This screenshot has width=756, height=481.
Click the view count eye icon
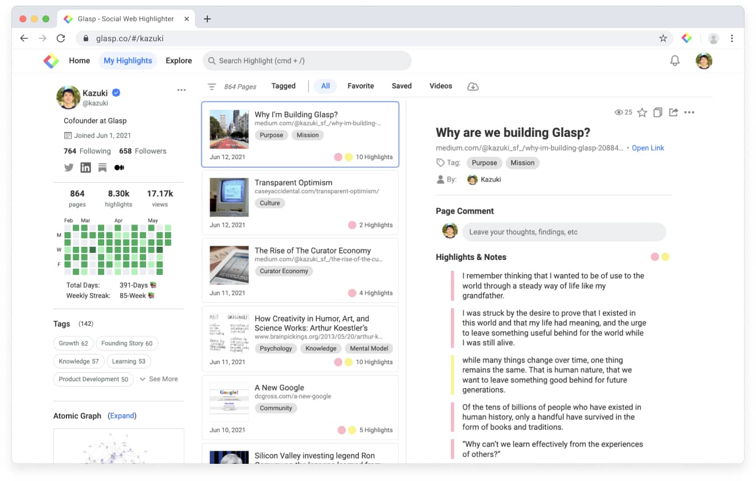(619, 112)
